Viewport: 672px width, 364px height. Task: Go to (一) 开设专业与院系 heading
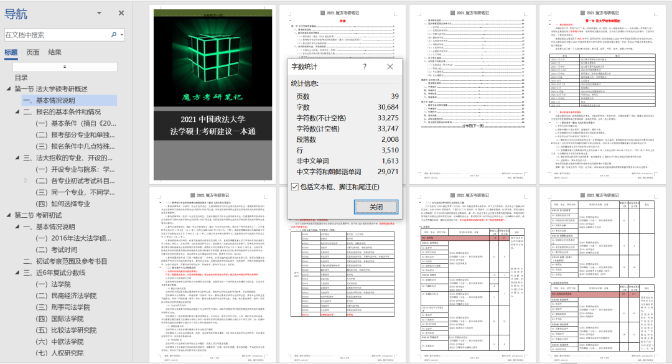(x=75, y=169)
